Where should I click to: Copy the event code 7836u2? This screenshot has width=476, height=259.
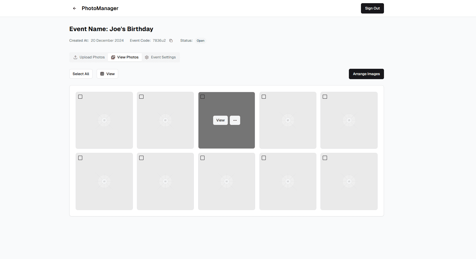pos(171,41)
